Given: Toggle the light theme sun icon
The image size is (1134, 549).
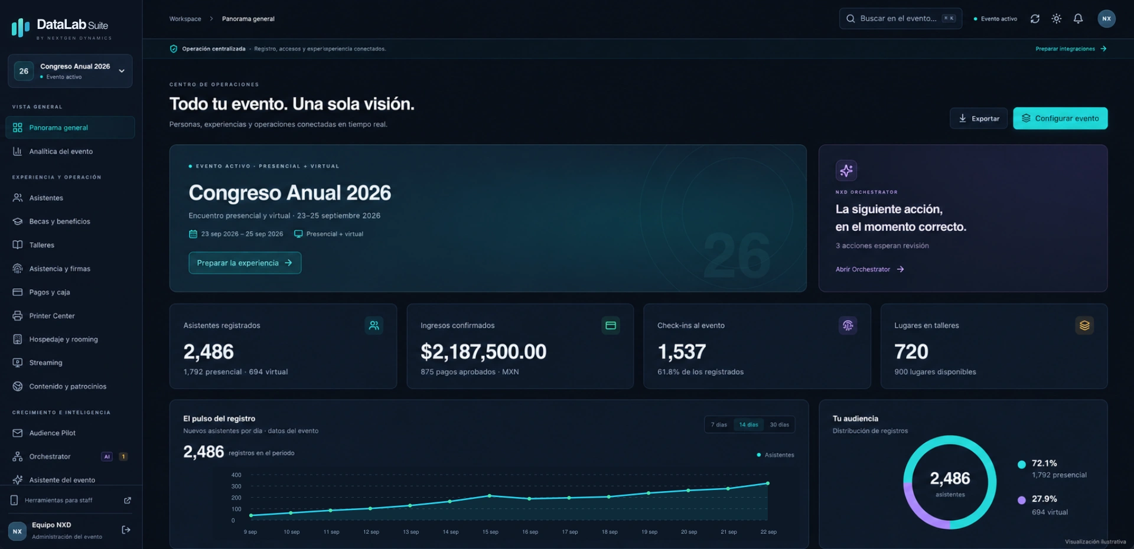Looking at the screenshot, I should click(1057, 19).
